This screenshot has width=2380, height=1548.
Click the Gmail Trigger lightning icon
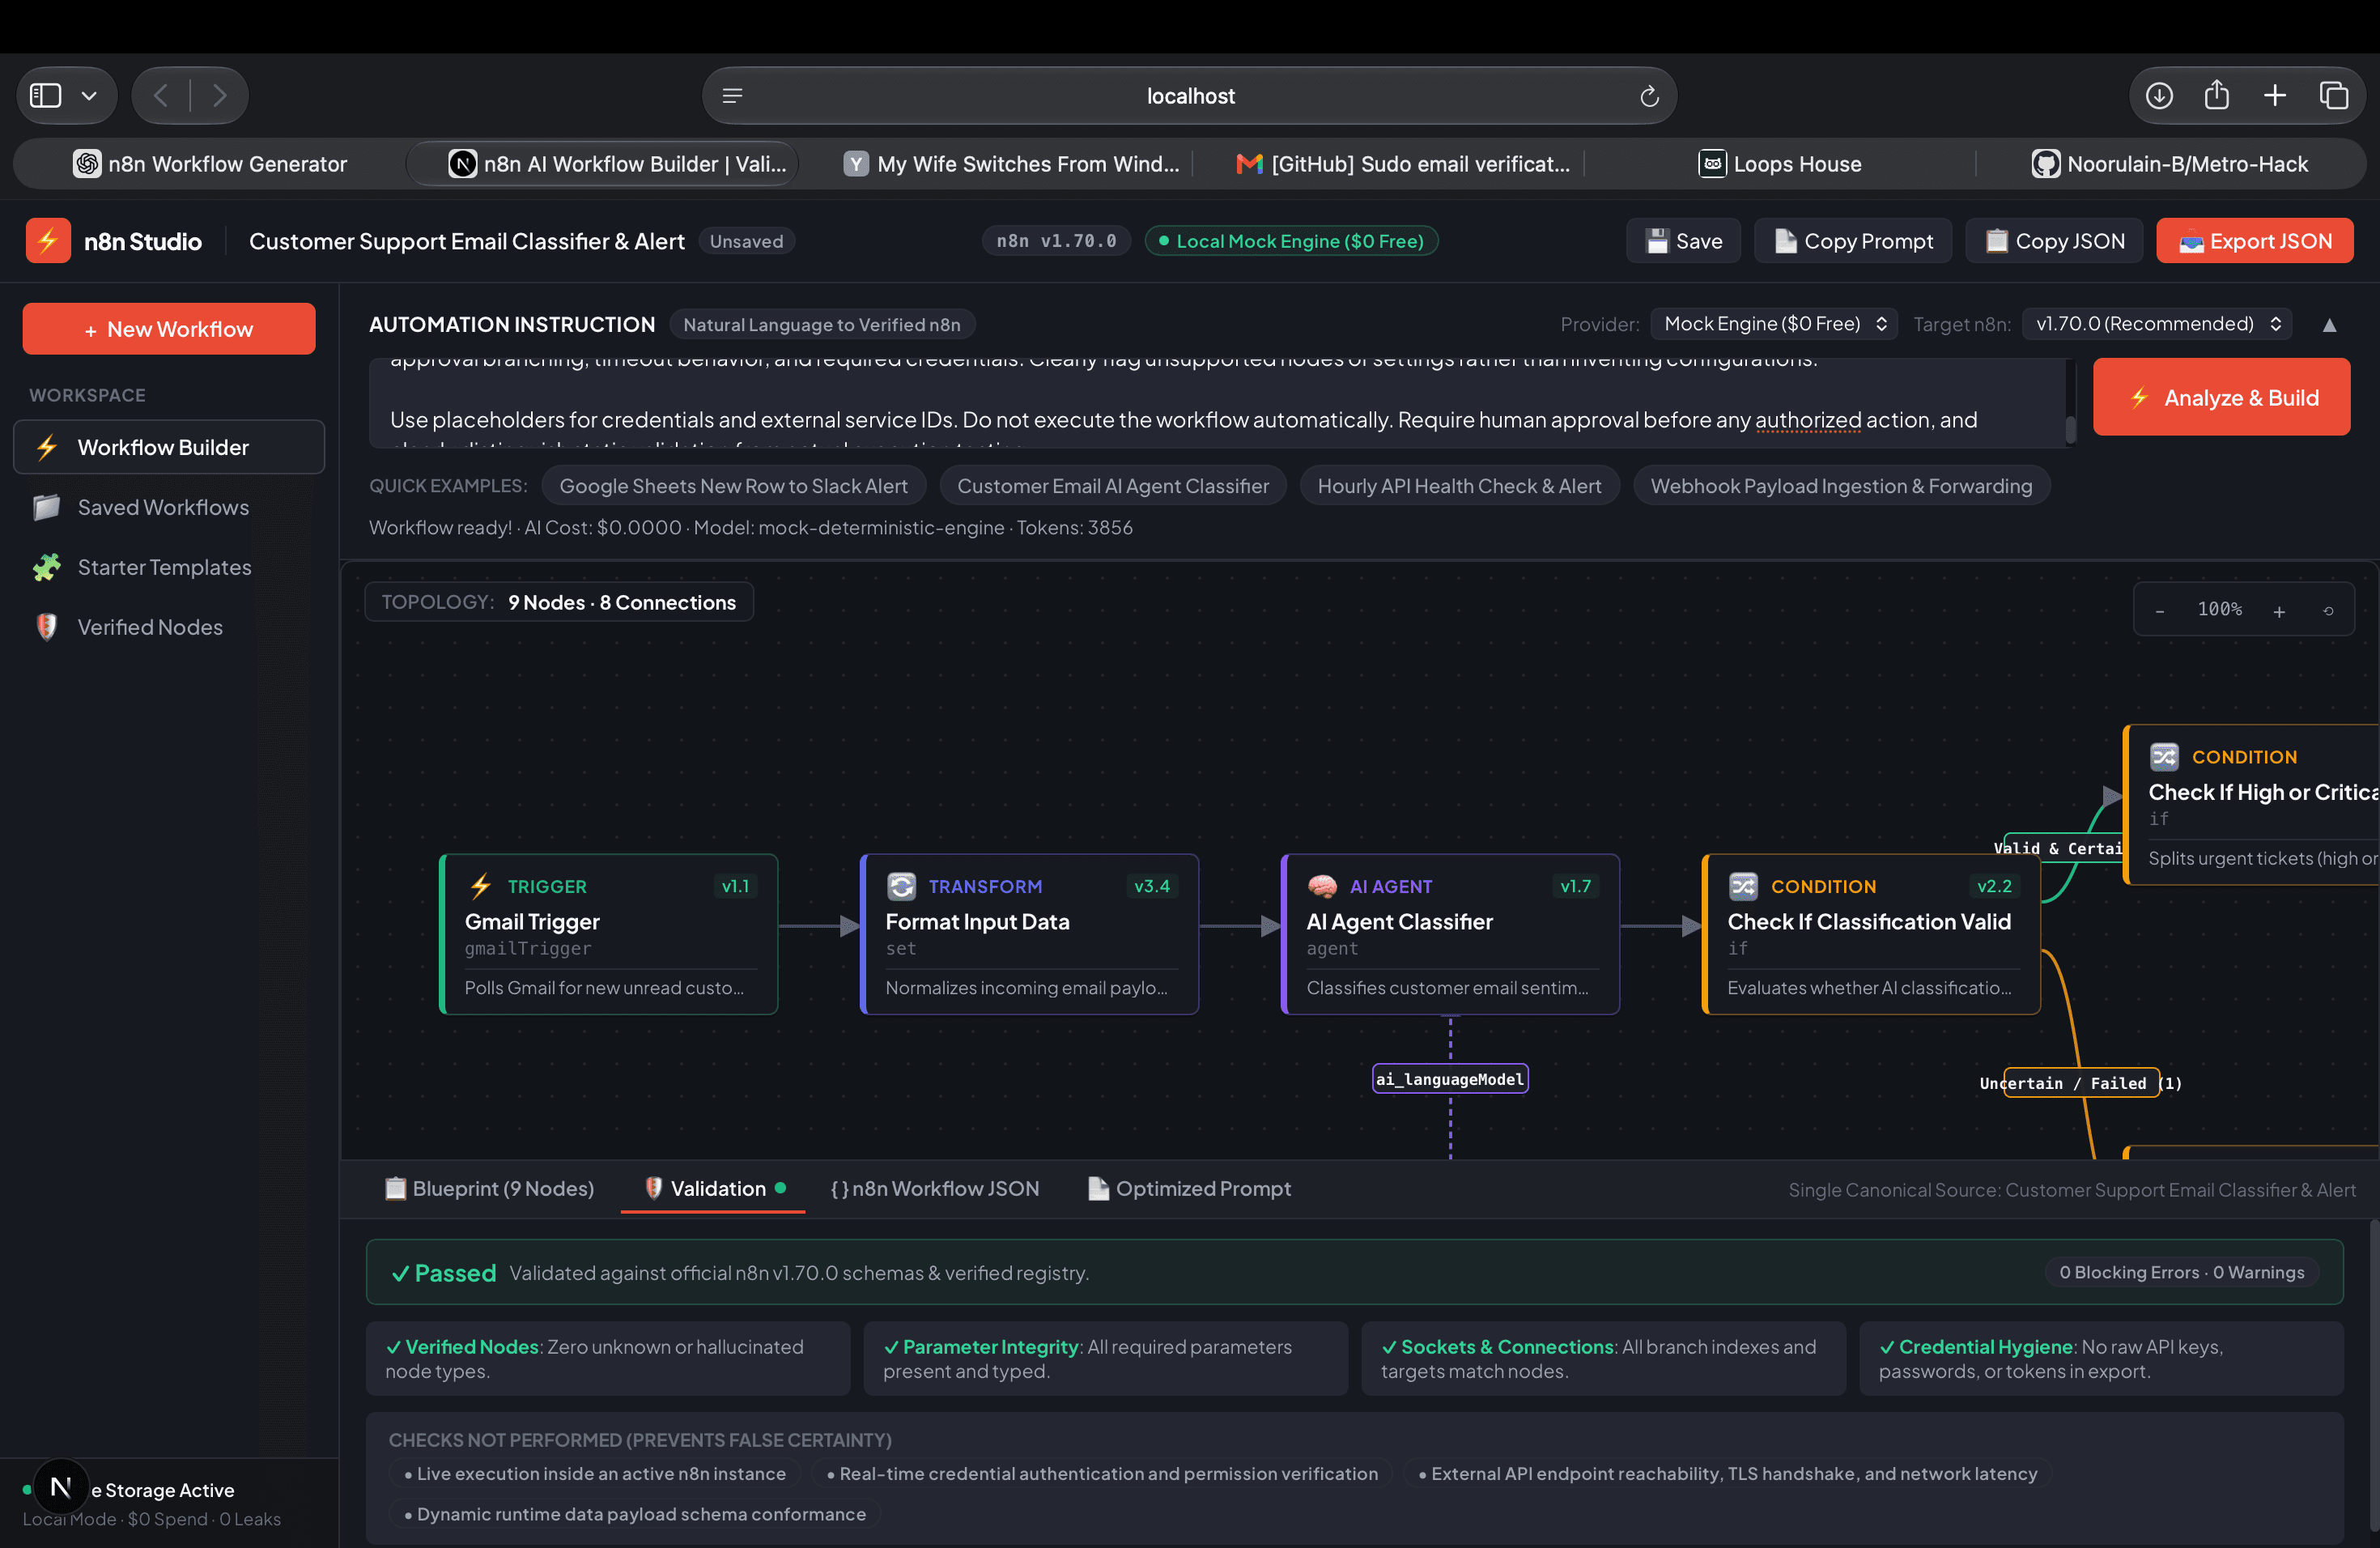click(480, 886)
